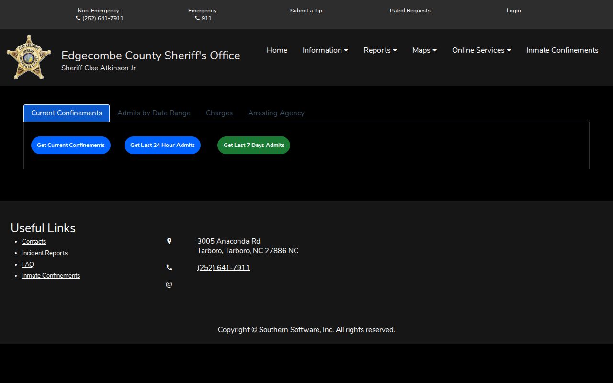Viewport: 613px width, 383px height.
Task: Click the phone icon by Non-Emergency number
Action: 78,18
